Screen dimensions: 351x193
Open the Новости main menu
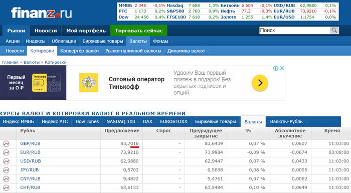tap(46, 31)
